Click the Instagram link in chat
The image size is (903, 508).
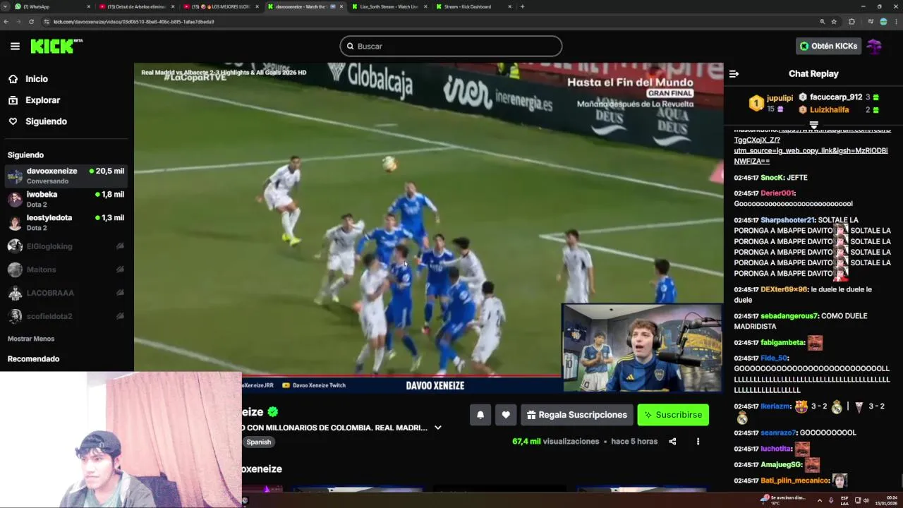[x=811, y=145]
